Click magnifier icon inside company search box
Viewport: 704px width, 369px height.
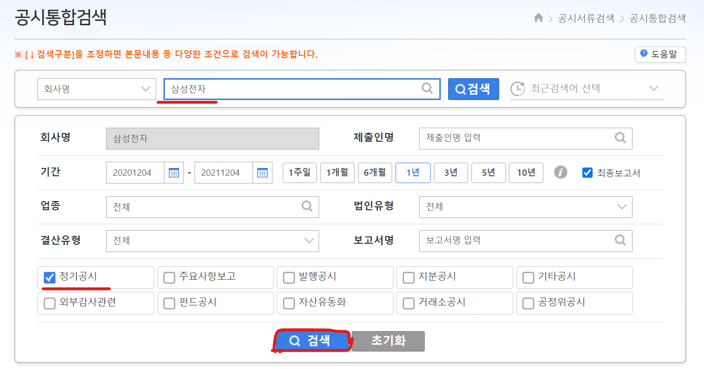pyautogui.click(x=427, y=88)
